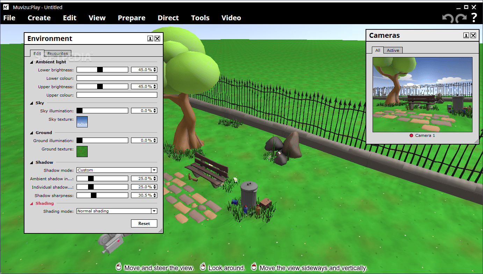The width and height of the screenshot is (483, 274).
Task: Open the File menu
Action: (x=9, y=18)
